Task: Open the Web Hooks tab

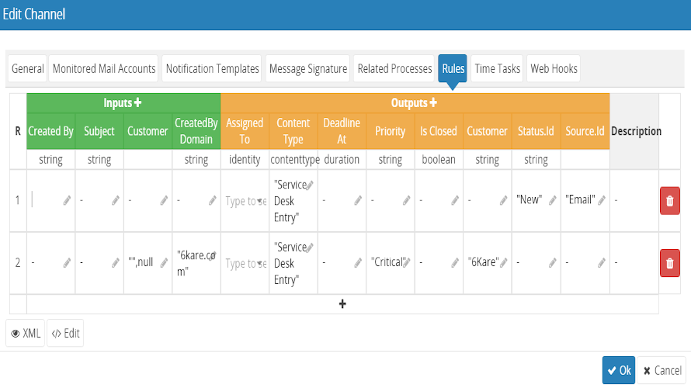Action: click(x=554, y=69)
